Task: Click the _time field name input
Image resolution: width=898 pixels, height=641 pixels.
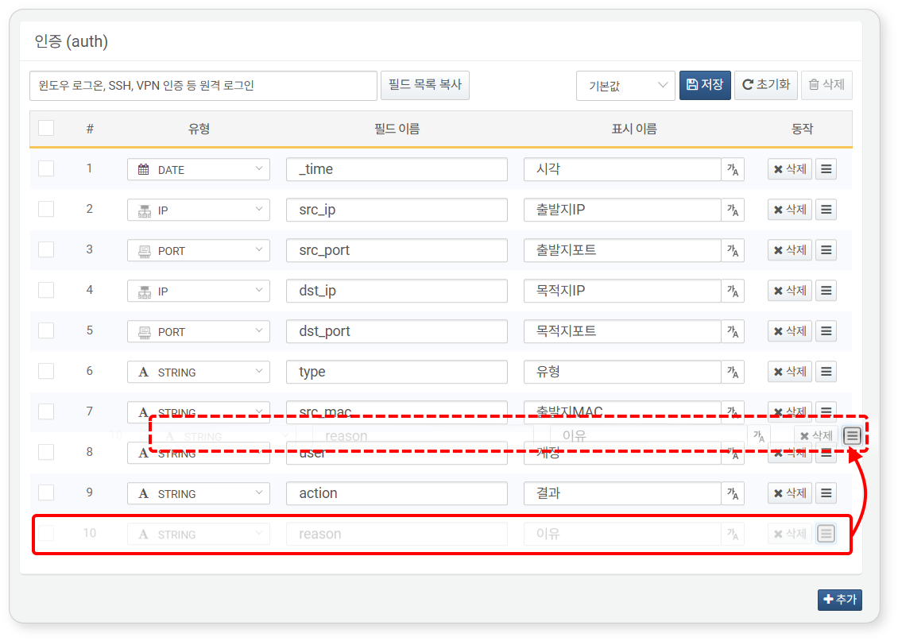Action: (x=397, y=169)
